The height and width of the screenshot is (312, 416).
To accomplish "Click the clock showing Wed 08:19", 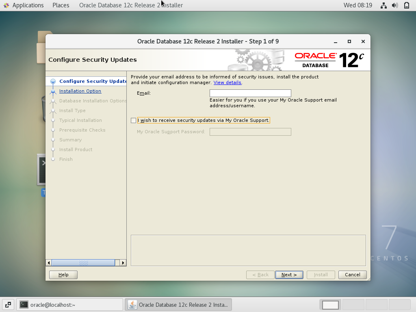I will pos(357,5).
